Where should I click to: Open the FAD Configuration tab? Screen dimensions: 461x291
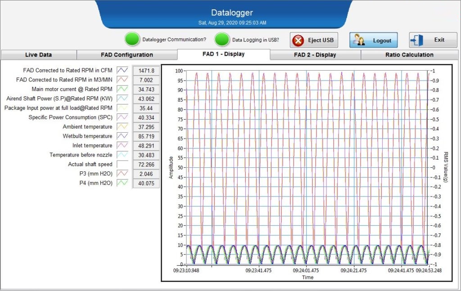tap(127, 55)
